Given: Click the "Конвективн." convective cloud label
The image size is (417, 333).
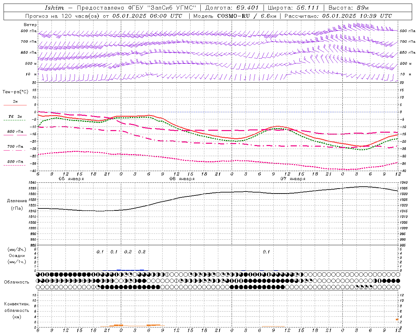Looking at the screenshot, I should point(17,304).
